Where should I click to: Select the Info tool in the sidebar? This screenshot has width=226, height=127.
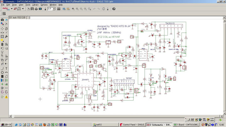coord(2,20)
